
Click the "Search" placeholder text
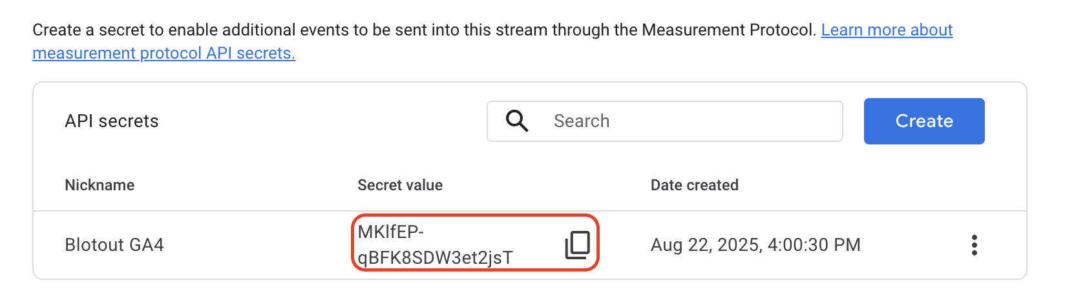point(582,121)
